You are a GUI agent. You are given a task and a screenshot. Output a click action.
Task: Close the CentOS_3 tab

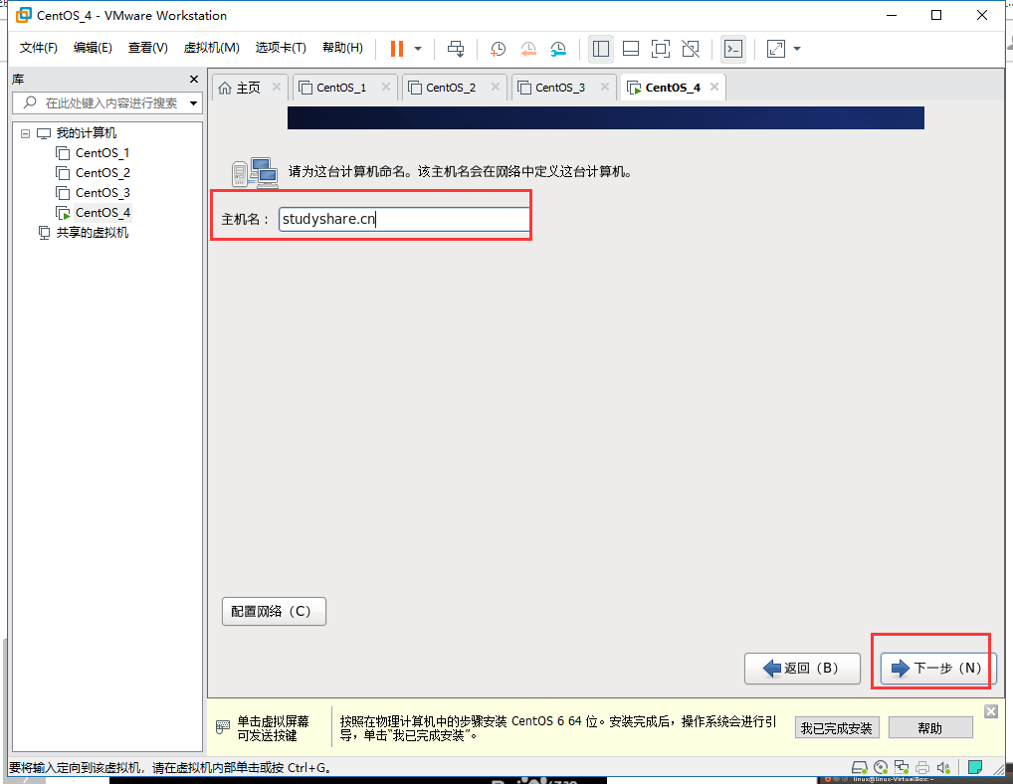pyautogui.click(x=605, y=87)
